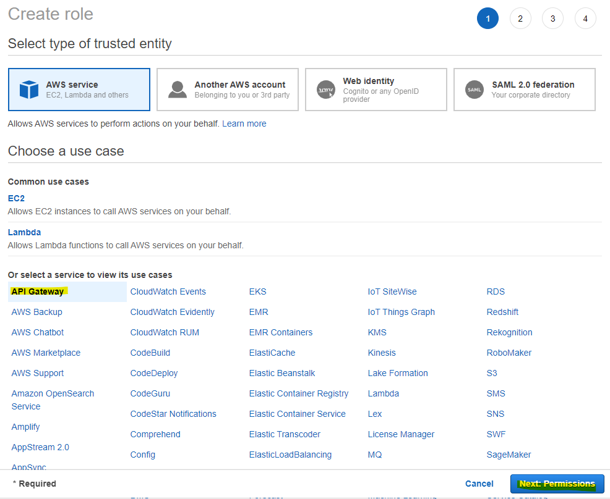
Task: Select the Rekognition service link
Action: [x=509, y=332]
